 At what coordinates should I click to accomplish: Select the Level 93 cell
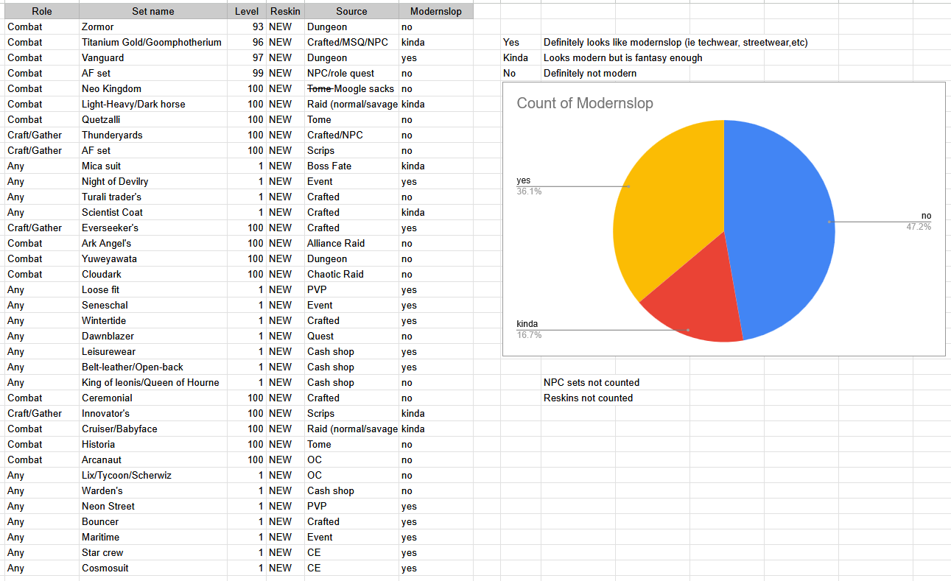[247, 27]
